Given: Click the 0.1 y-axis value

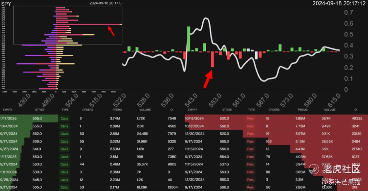Looking at the screenshot, I should tap(348, 78).
